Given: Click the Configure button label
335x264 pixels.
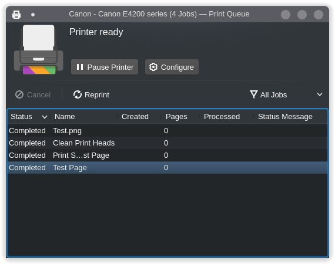Looking at the screenshot, I should pos(177,67).
